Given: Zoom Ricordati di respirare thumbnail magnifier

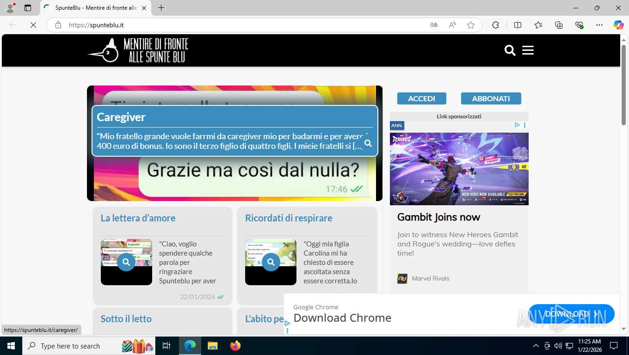Looking at the screenshot, I should coord(271,262).
